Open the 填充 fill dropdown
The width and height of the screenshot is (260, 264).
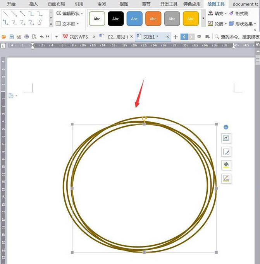217,14
